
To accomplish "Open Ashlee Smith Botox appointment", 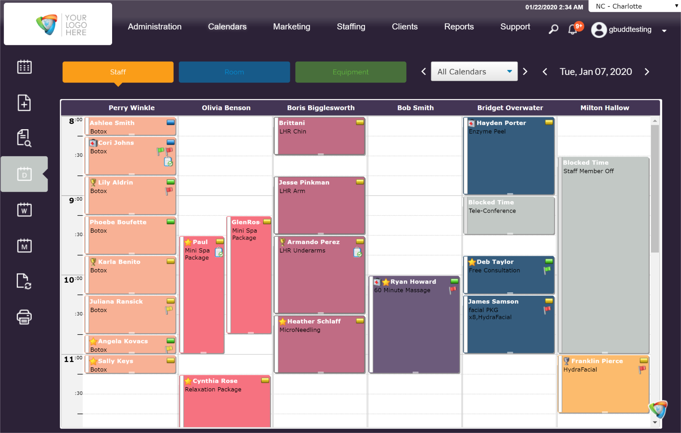I will [x=131, y=127].
